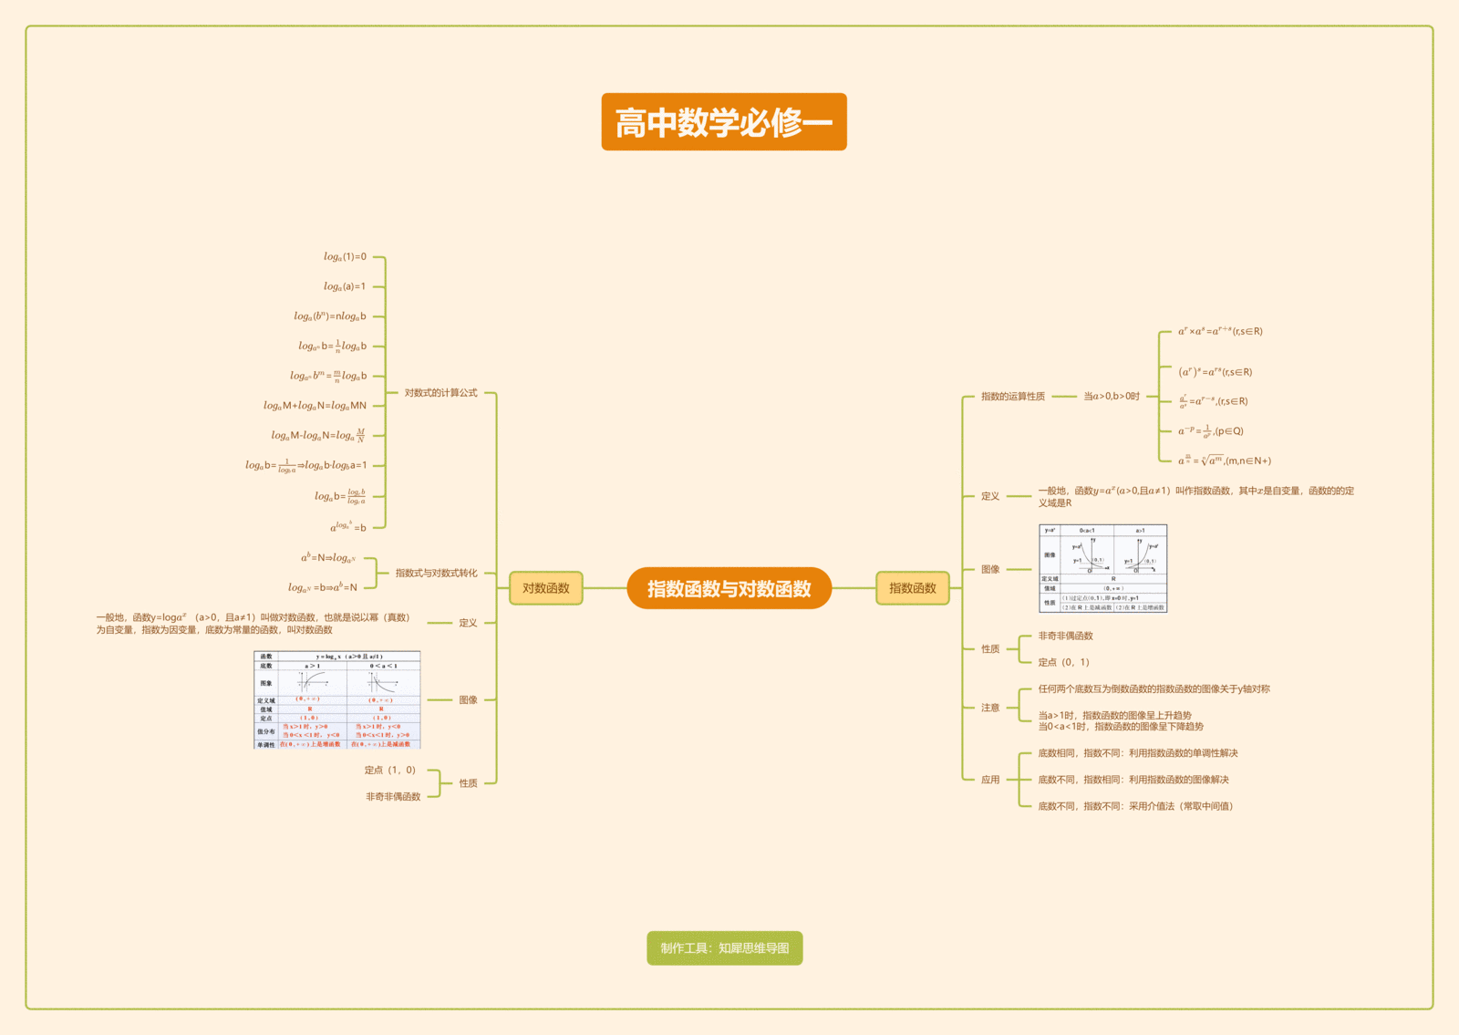Click the note about 图像关于y轴对称
Viewport: 1459px width, 1035px height.
click(1154, 689)
